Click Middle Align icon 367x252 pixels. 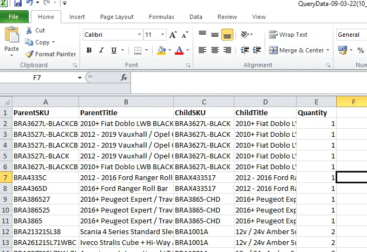tap(215, 35)
